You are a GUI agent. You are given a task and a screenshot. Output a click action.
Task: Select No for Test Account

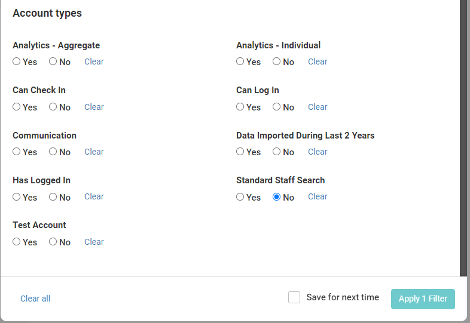[53, 242]
